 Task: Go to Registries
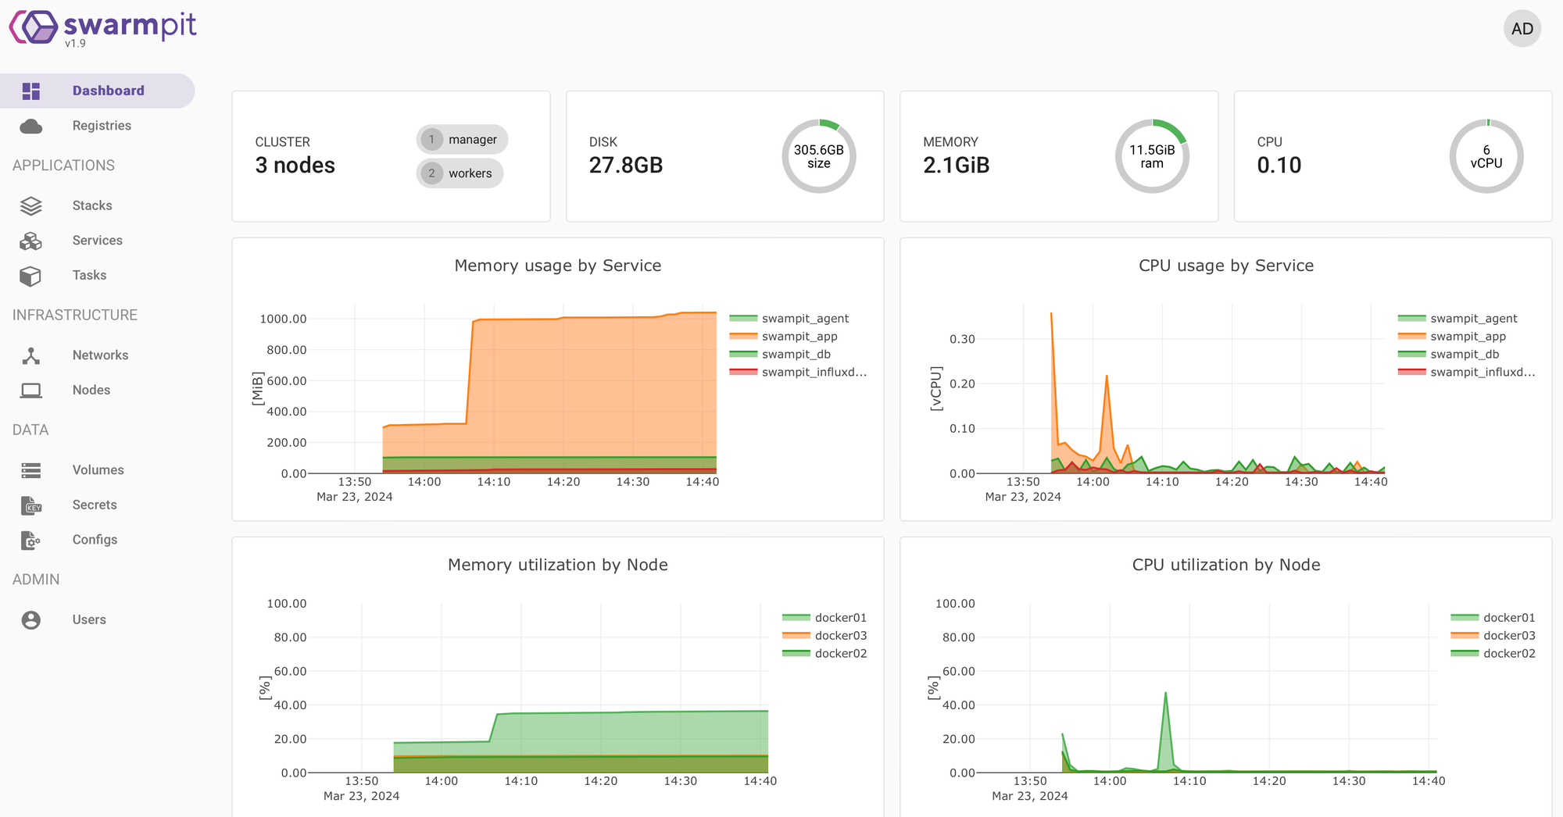(97, 126)
